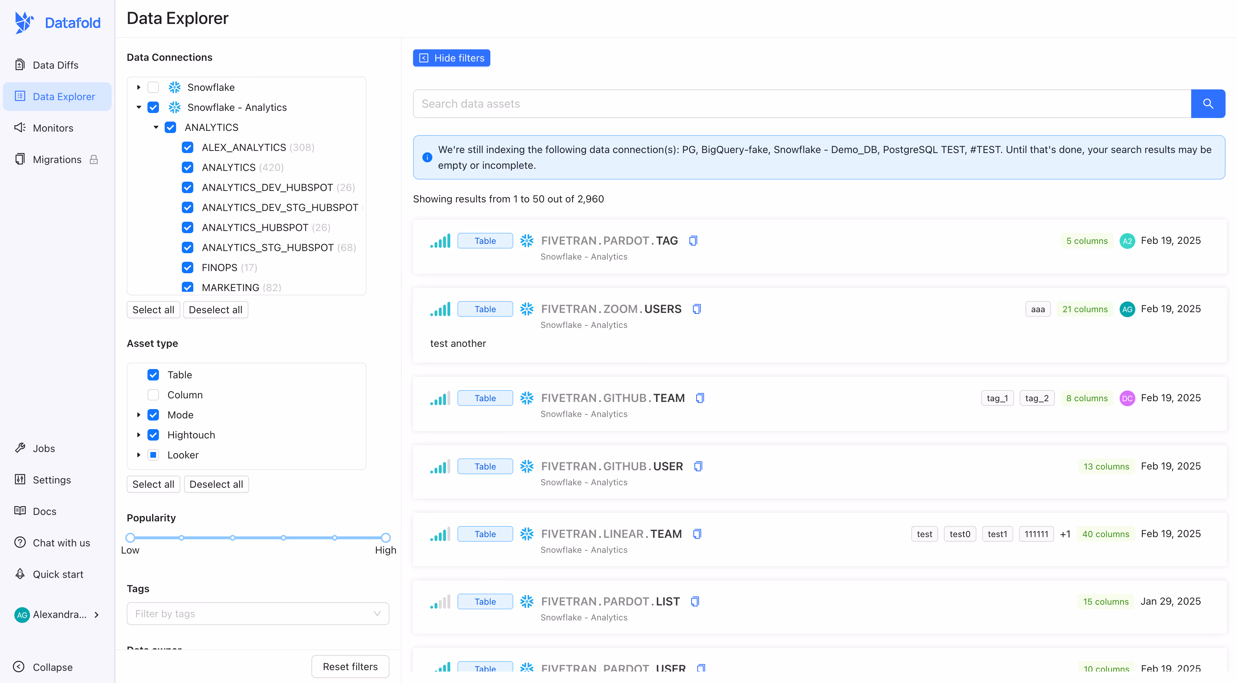This screenshot has height=683, width=1237.
Task: Click the Search data assets field
Action: [x=802, y=104]
